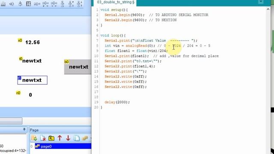Select the b0 button component
The image size is (274, 154).
(78, 67)
